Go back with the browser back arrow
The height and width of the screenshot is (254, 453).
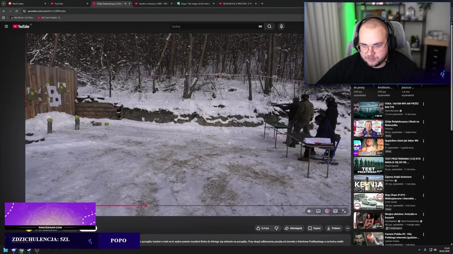tap(4, 11)
